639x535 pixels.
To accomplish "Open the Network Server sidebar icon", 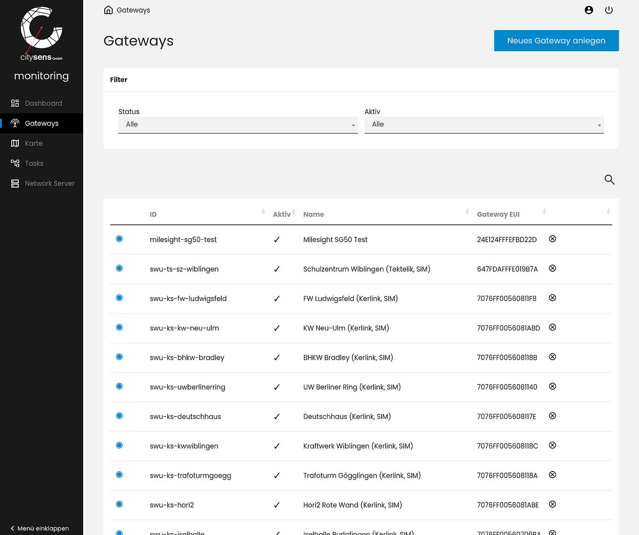I will tap(16, 183).
